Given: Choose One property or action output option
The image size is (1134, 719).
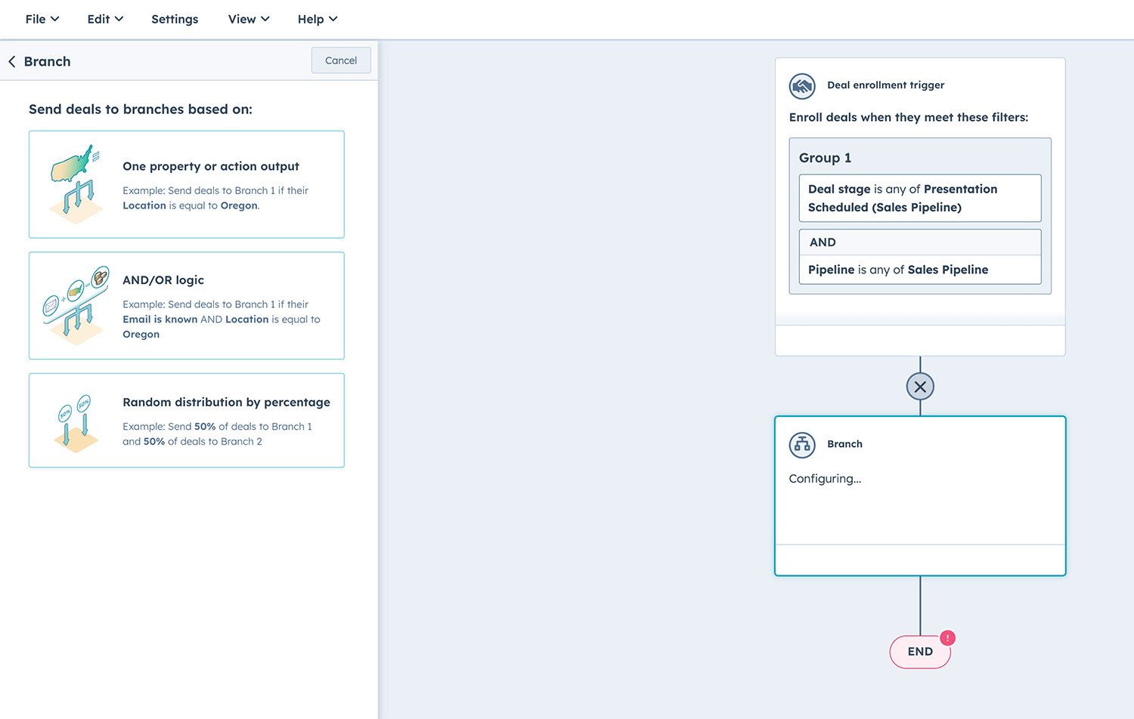Looking at the screenshot, I should click(211, 167).
